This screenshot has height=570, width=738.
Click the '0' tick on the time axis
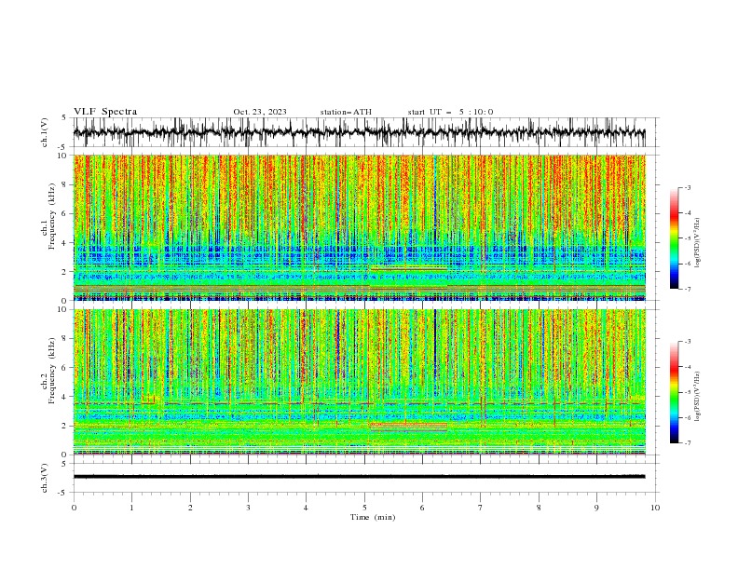coord(74,508)
